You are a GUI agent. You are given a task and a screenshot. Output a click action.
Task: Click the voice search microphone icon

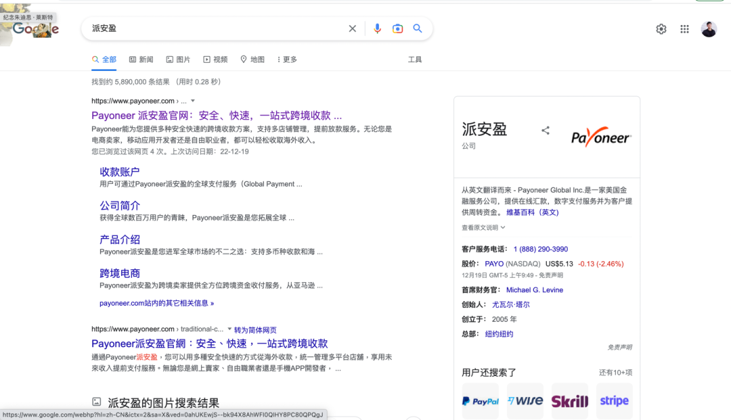377,28
